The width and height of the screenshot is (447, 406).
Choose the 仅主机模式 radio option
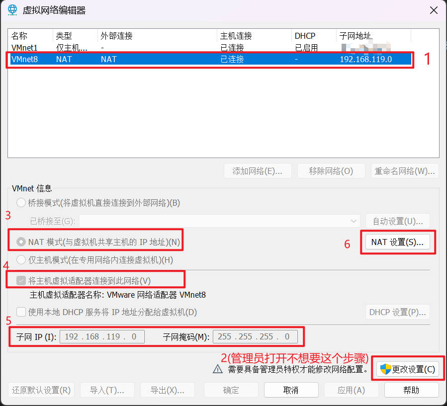point(21,259)
